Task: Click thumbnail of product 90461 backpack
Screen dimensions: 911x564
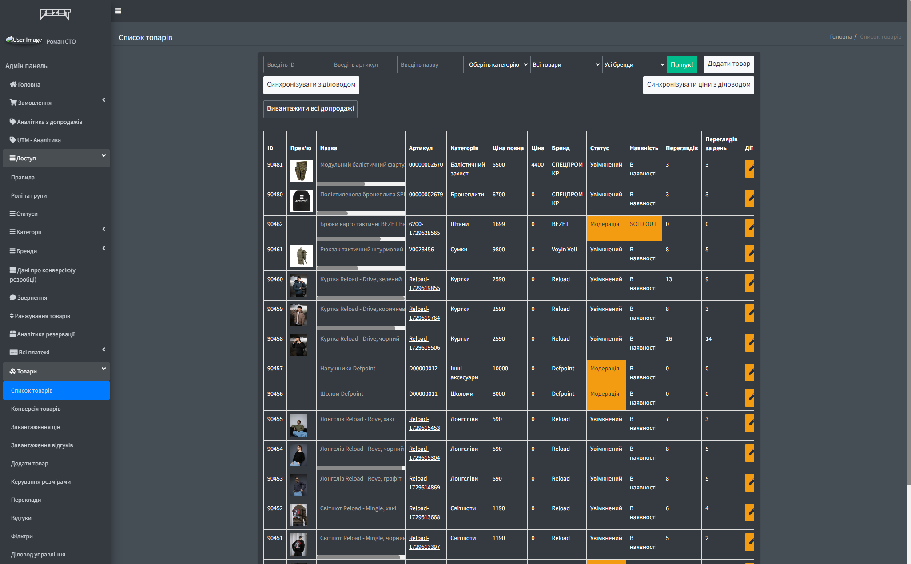Action: coord(302,256)
